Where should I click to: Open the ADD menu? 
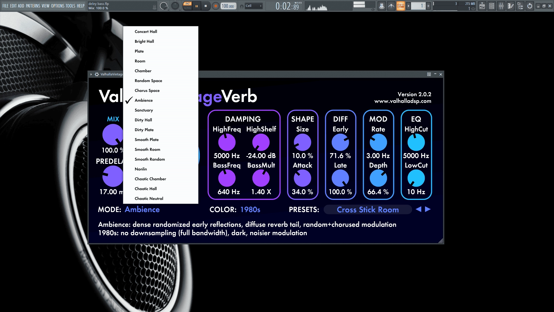[21, 6]
